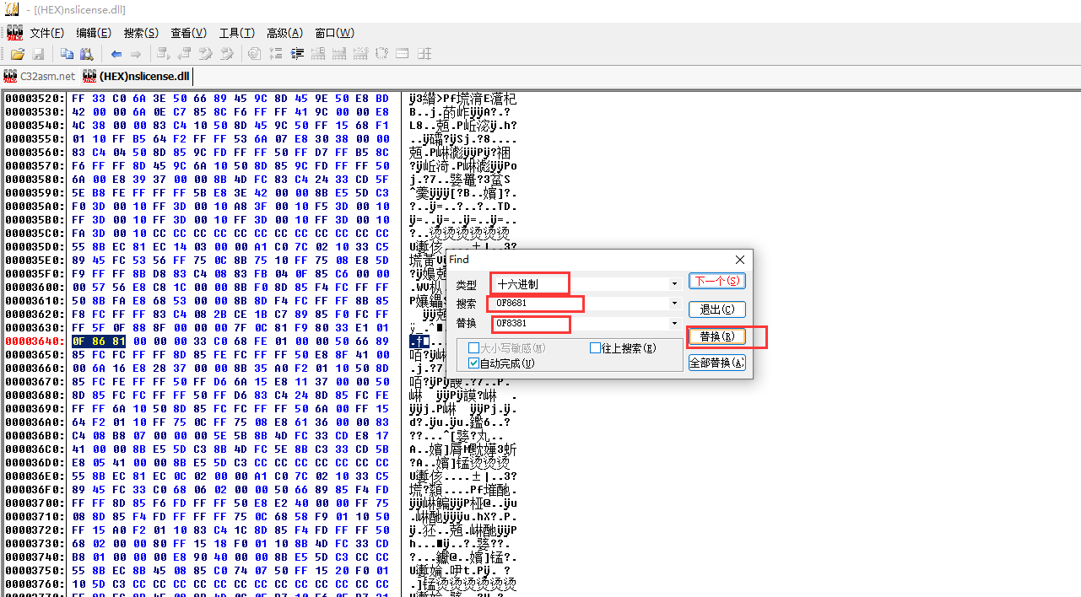This screenshot has height=597, width=1081.
Task: Click the C32asm logo in menu bar
Action: (14, 33)
